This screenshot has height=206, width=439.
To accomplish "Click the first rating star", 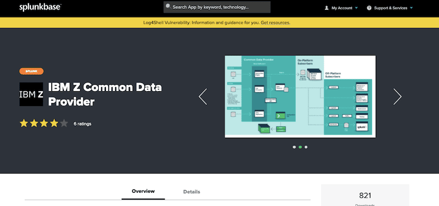I will 24,123.
